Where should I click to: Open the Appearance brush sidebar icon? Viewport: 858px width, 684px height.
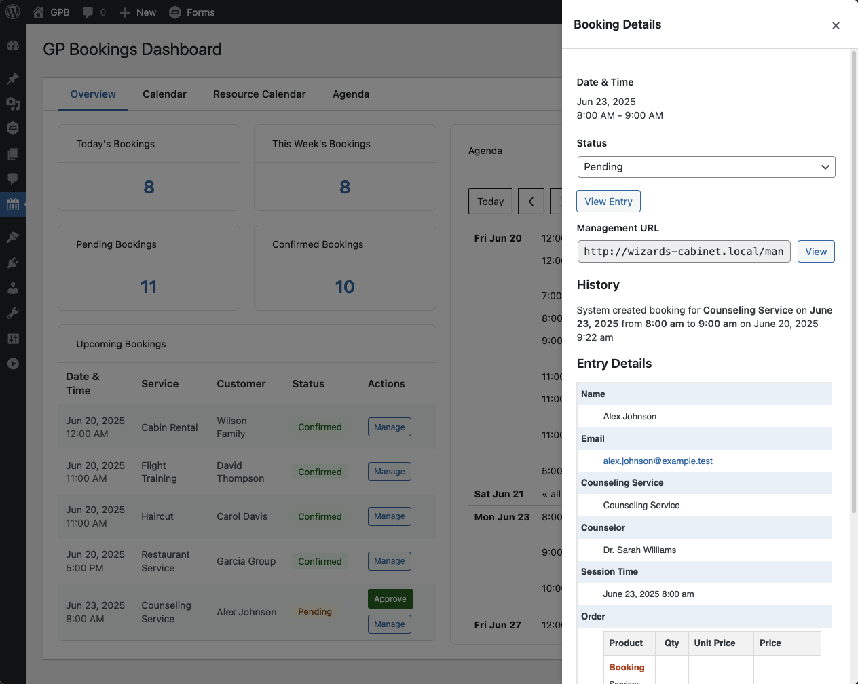(13, 237)
